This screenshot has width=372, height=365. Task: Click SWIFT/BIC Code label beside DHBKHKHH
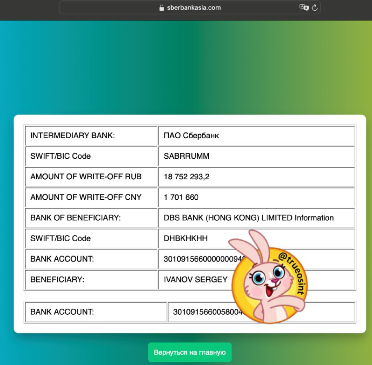point(60,238)
